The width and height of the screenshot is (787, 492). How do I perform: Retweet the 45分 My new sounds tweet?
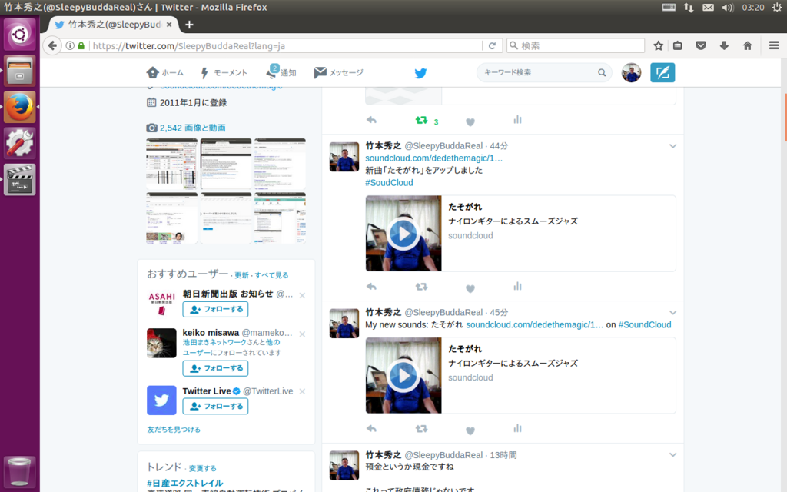(421, 429)
